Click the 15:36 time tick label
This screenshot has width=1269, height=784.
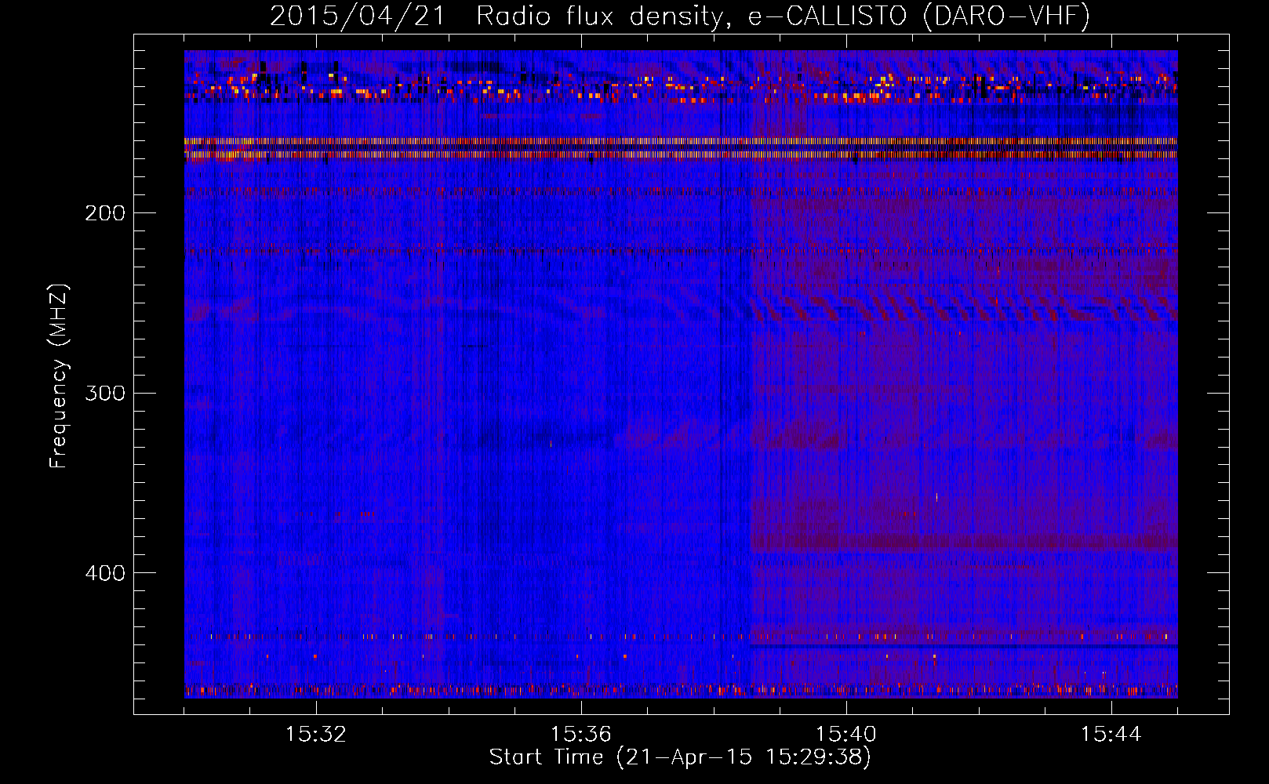click(580, 735)
